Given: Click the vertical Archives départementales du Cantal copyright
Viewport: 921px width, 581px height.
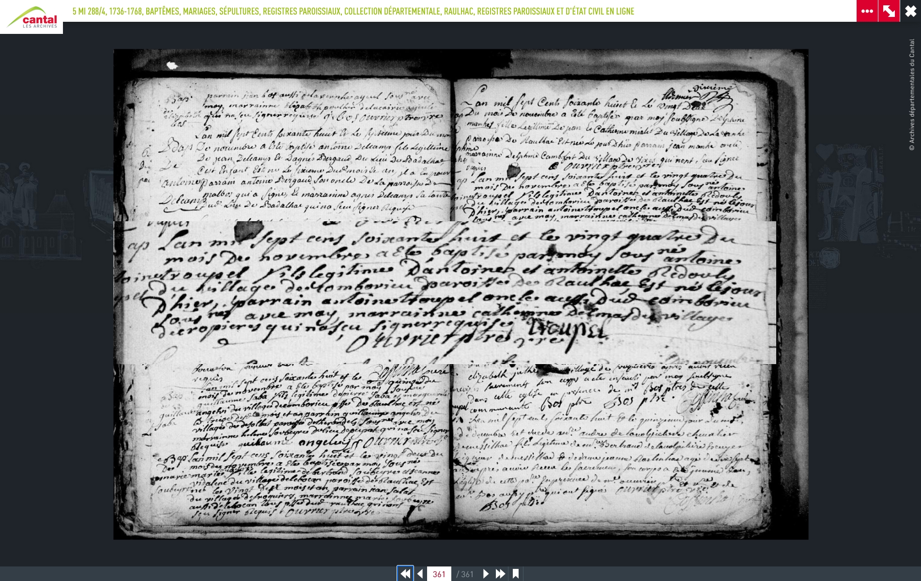Looking at the screenshot, I should [912, 94].
